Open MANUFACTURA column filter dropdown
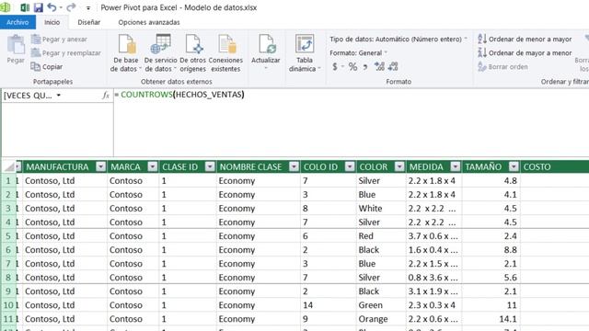Image resolution: width=589 pixels, height=331 pixels. point(100,166)
